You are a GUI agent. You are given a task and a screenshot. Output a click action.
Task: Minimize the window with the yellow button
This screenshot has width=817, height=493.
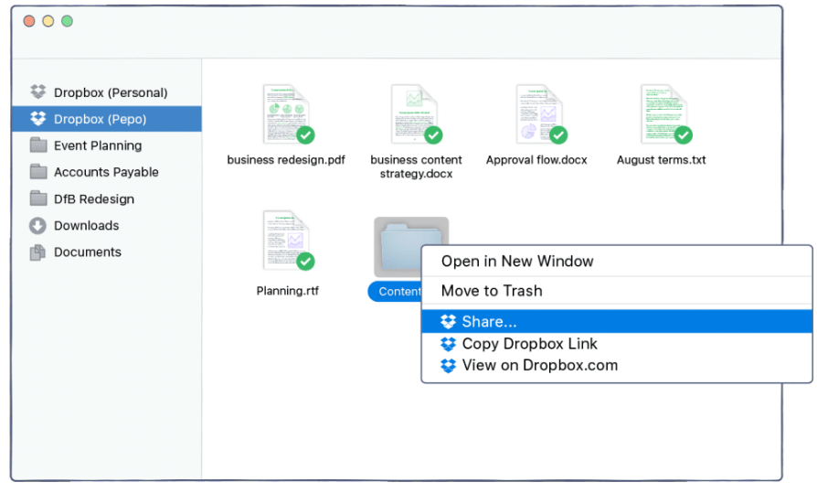pyautogui.click(x=48, y=21)
